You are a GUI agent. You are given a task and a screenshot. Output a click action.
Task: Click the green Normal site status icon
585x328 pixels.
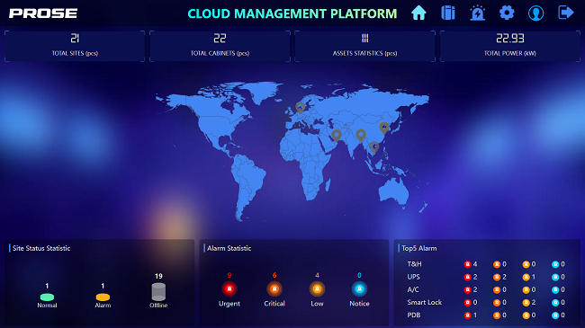tap(47, 297)
